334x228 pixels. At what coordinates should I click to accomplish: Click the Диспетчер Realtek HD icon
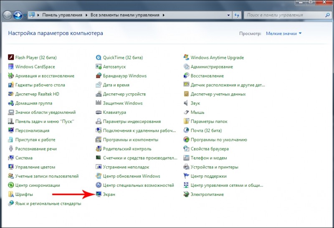point(11,94)
